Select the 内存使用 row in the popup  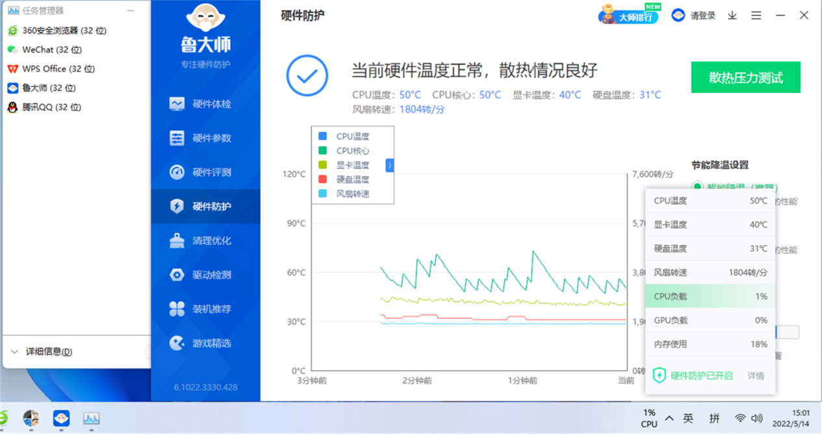click(x=710, y=344)
